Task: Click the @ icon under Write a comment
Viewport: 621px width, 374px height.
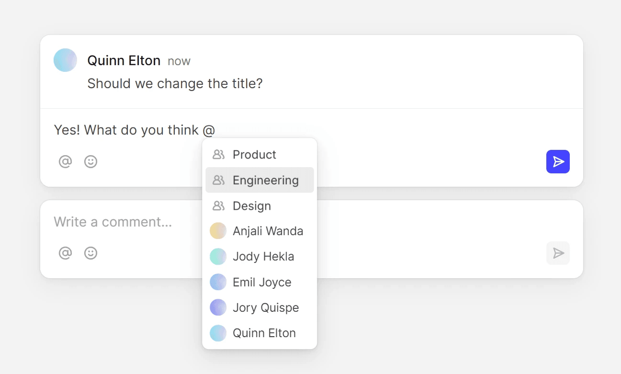Action: coord(65,253)
